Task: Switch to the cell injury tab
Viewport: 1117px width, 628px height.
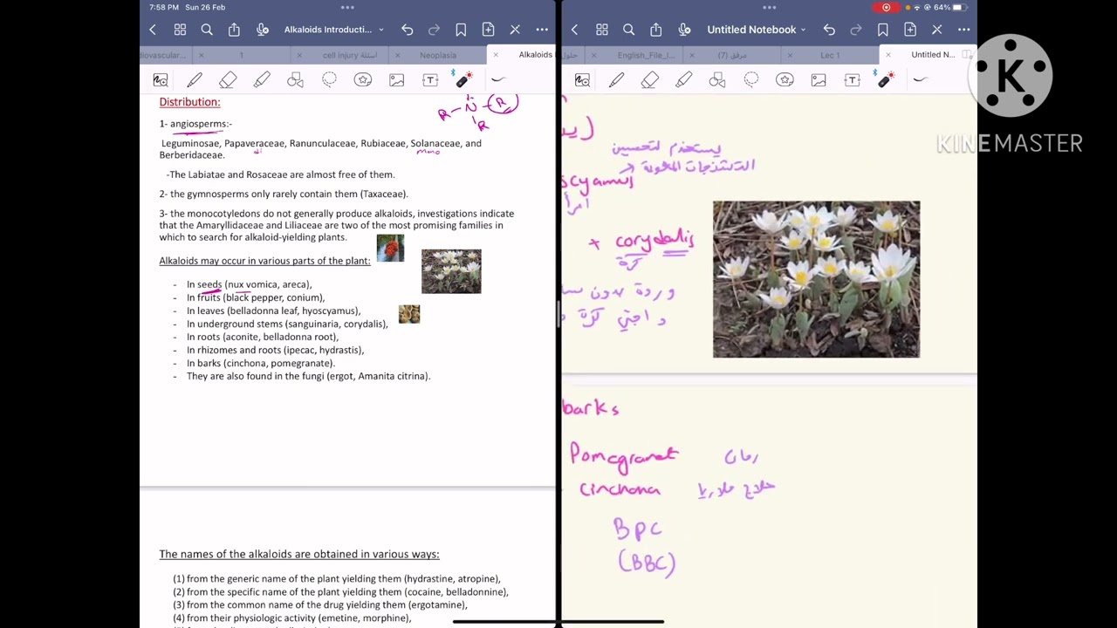Action: coord(349,55)
